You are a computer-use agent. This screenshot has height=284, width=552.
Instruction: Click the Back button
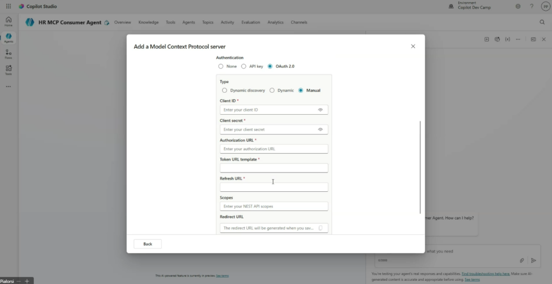pos(148,244)
